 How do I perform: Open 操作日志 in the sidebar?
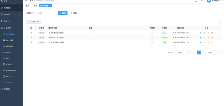tap(11, 76)
